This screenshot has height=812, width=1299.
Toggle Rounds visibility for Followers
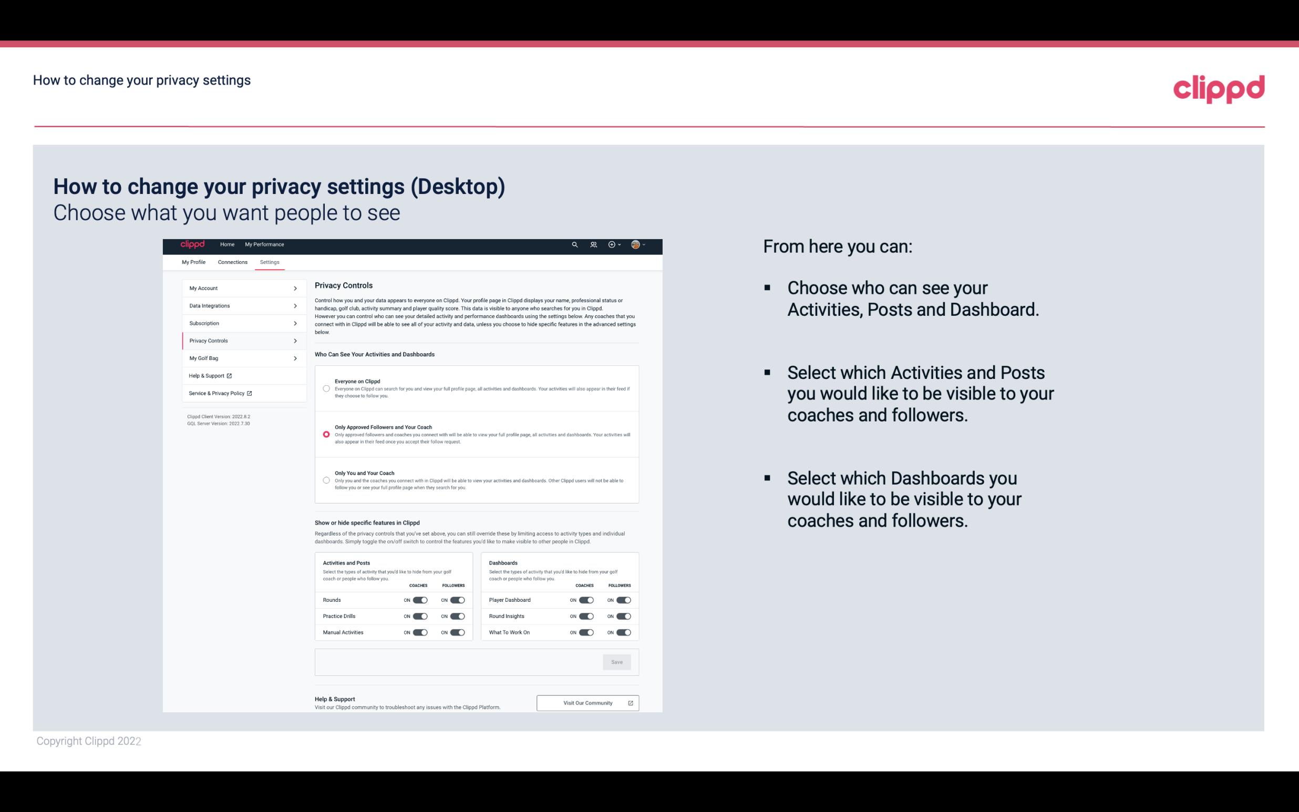point(456,600)
